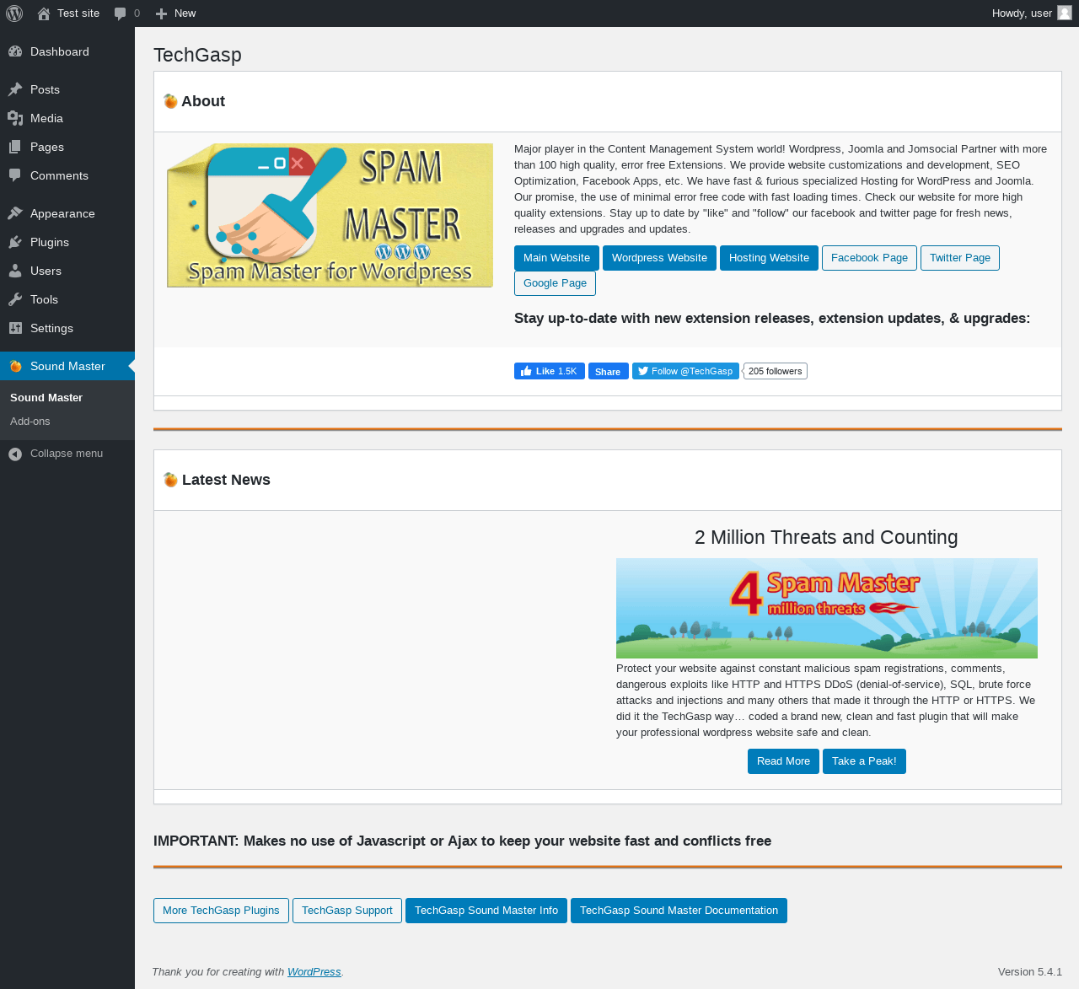Click the Media icon in sidebar
The image size is (1079, 989).
click(x=15, y=118)
